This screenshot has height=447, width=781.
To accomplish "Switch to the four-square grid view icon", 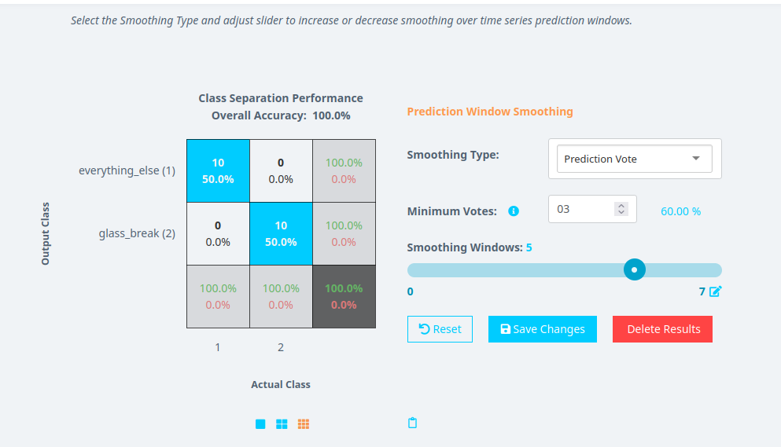I will 282,424.
